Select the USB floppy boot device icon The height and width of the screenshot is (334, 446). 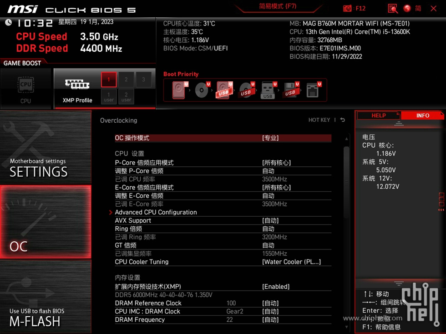tap(291, 90)
